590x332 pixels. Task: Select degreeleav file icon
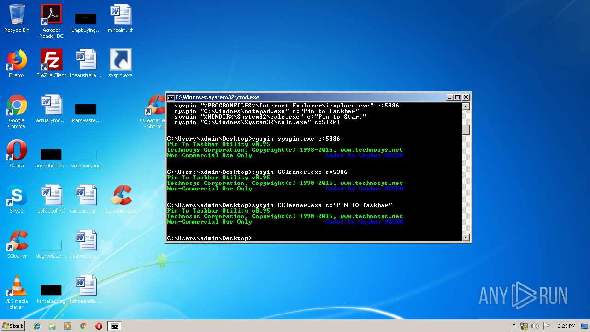51,248
